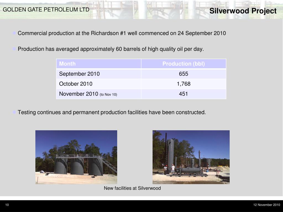Screen dimensions: 283x212
Task: Select the 1,768 production value
Action: (184, 84)
